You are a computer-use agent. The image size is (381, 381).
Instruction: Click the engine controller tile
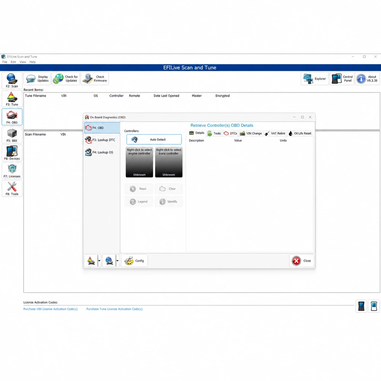pos(139,162)
